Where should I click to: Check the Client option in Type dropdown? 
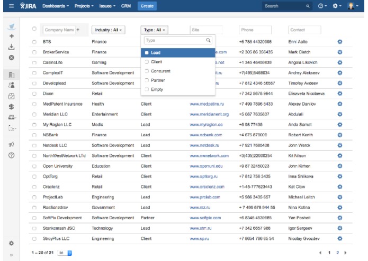(x=147, y=62)
